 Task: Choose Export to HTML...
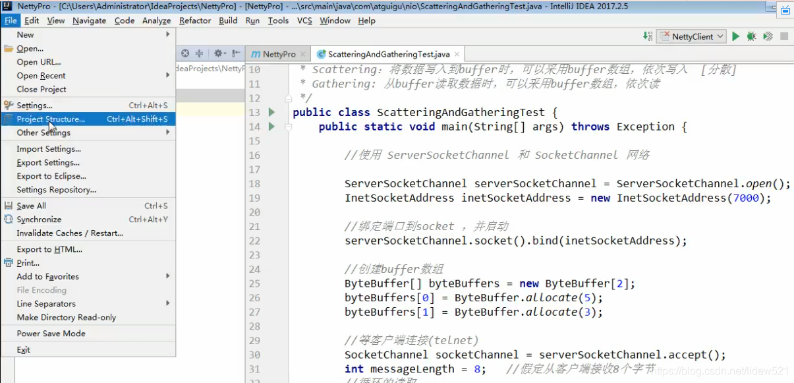coord(88,249)
